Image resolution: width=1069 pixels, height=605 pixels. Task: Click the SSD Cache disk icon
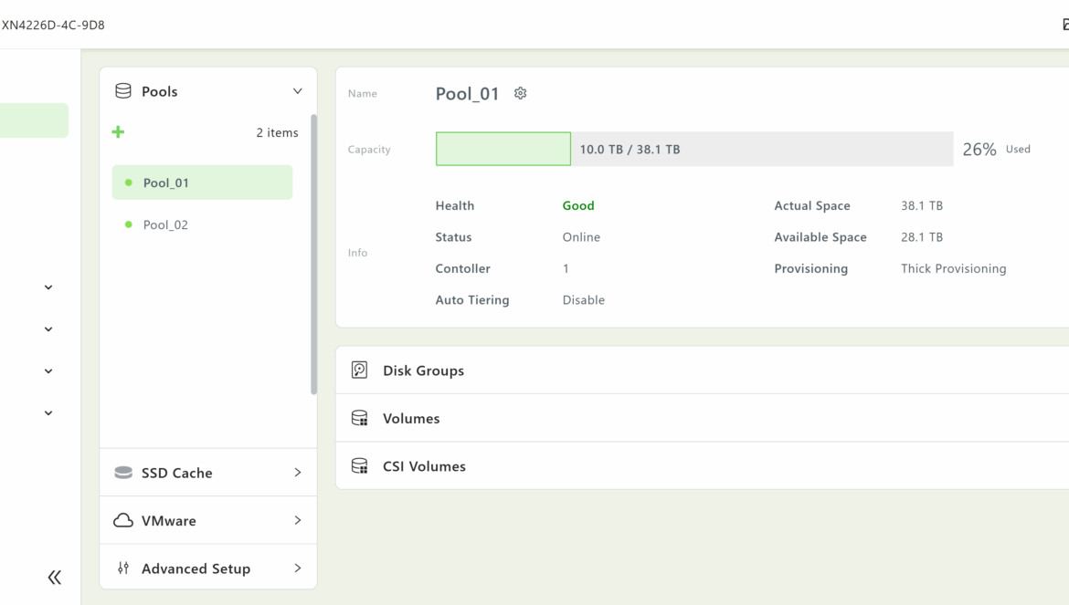[123, 473]
